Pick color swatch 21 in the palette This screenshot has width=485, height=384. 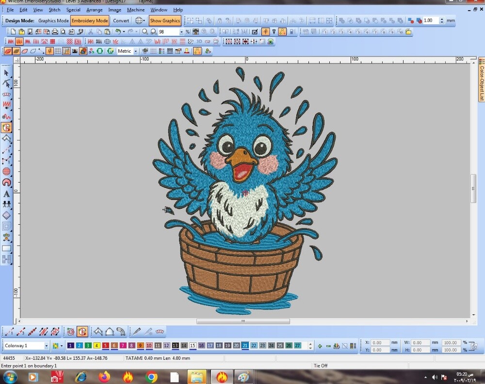tap(245, 346)
